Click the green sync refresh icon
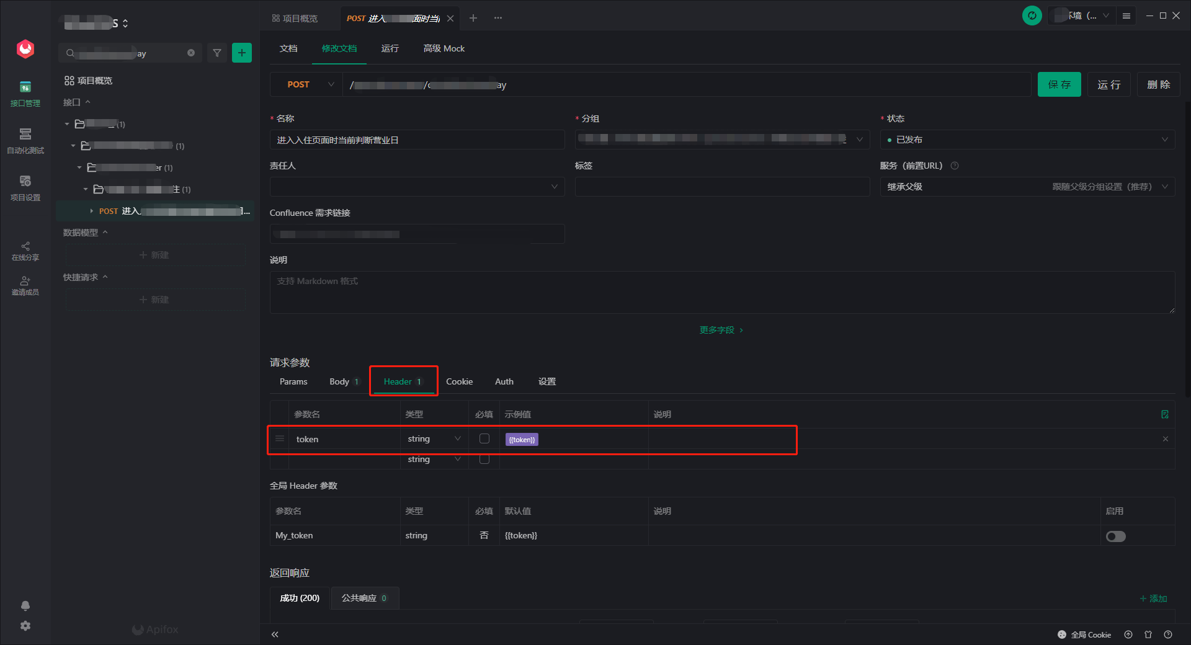The height and width of the screenshot is (645, 1191). pos(1032,16)
